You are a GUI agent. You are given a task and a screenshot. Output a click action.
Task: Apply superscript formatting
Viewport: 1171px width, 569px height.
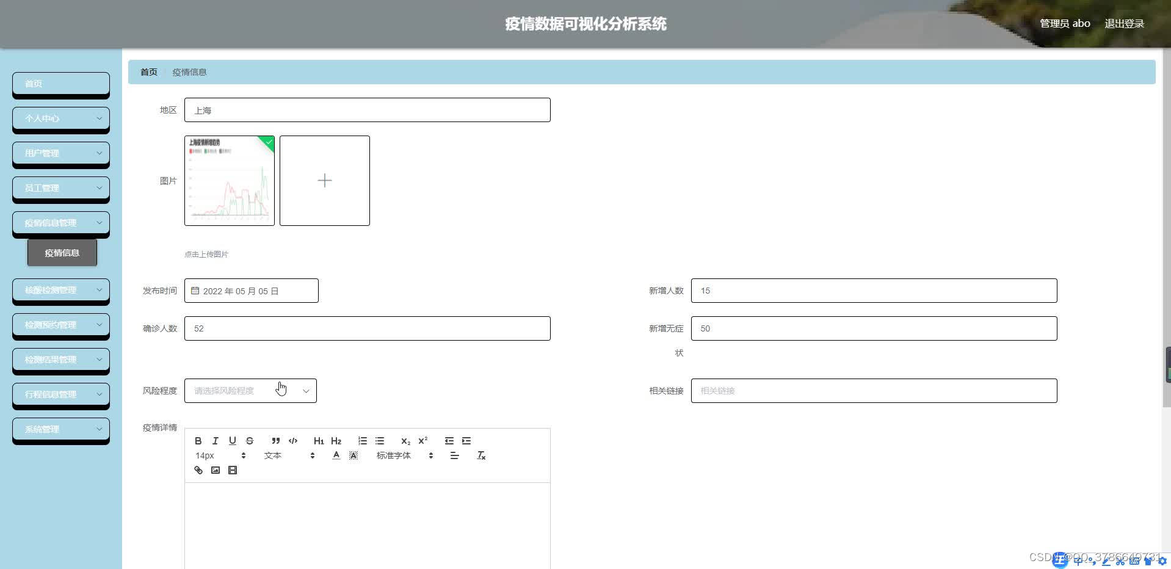[422, 441]
